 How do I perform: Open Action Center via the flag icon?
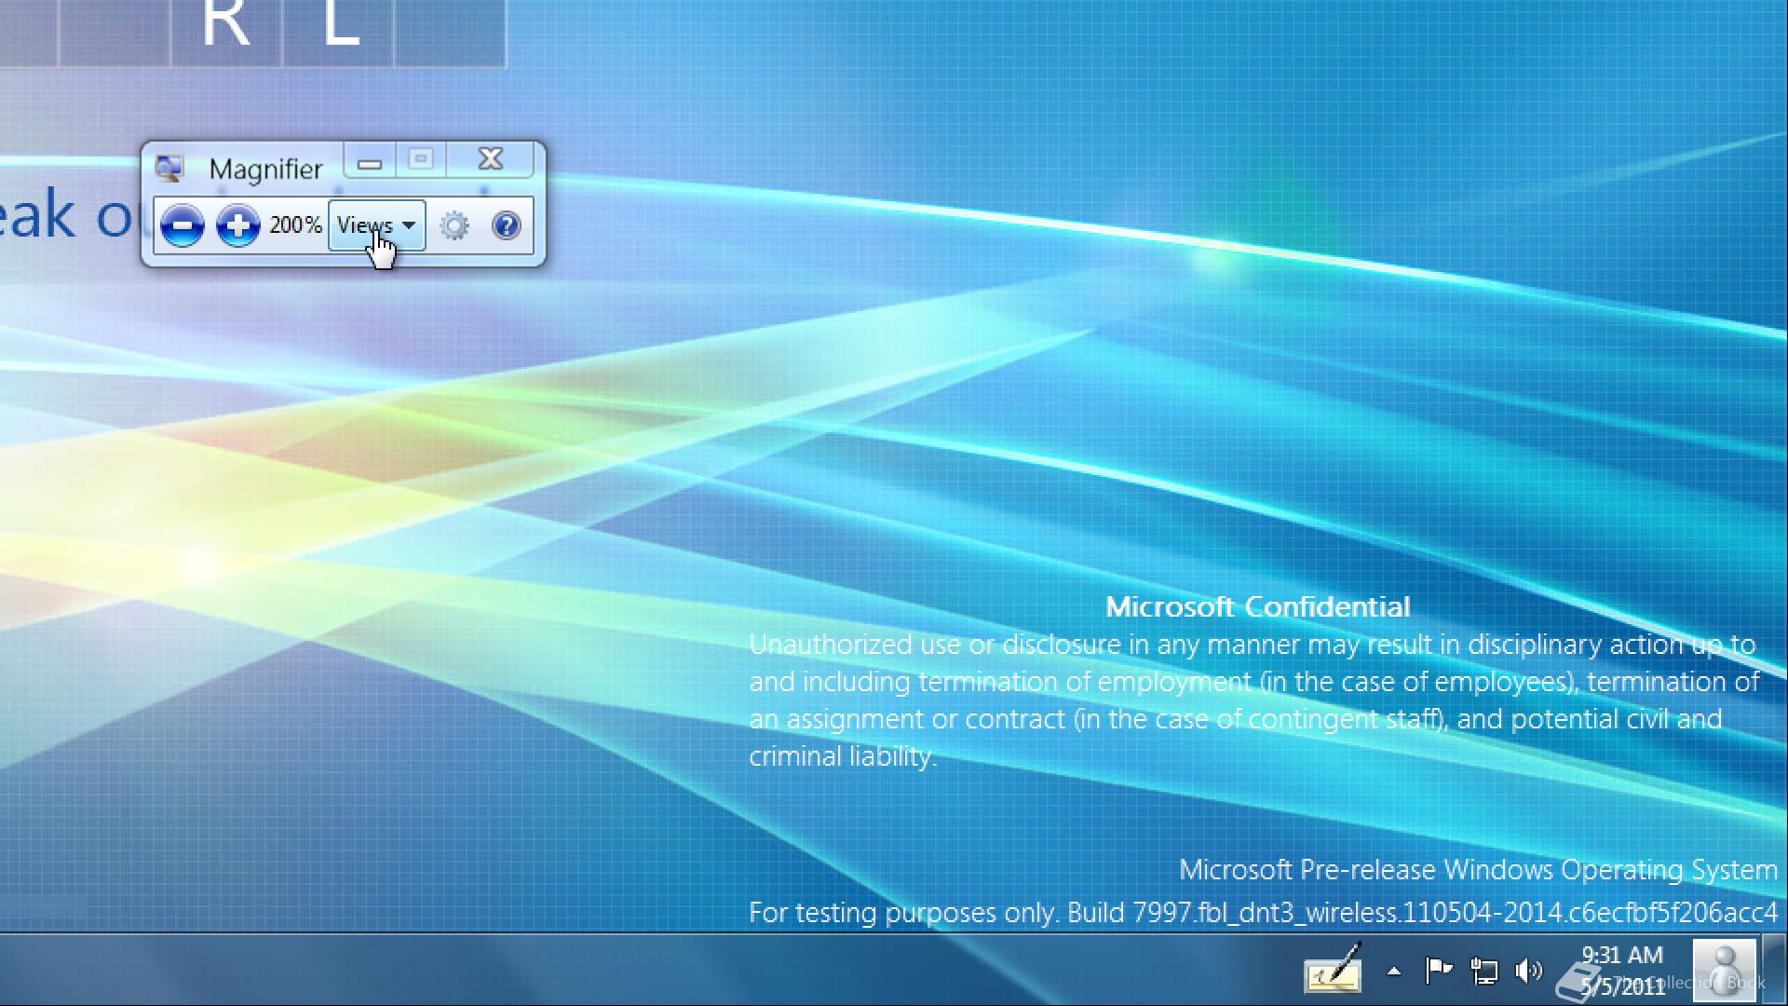click(1439, 972)
